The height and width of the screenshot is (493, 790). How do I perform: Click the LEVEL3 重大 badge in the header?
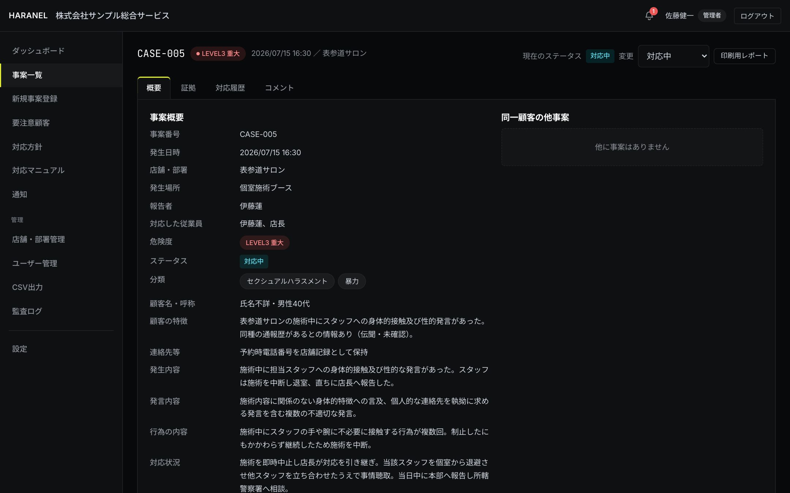218,54
